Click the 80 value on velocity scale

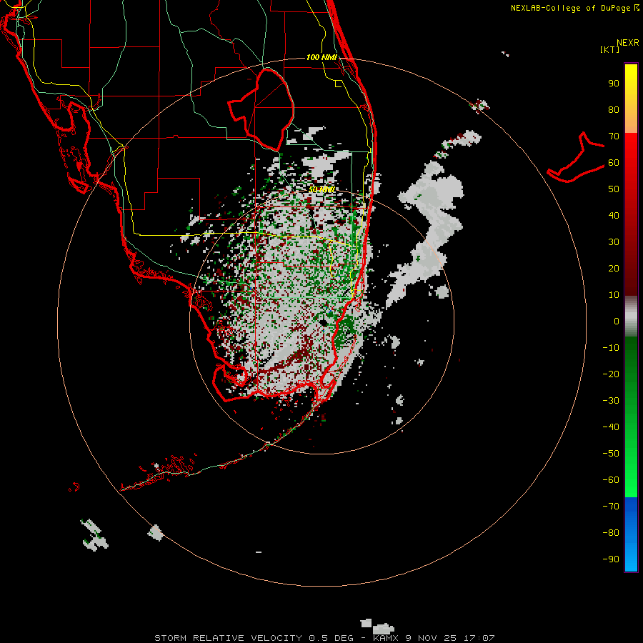pos(614,110)
